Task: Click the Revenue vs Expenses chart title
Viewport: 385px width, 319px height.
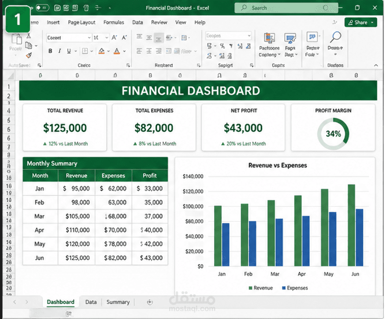Action: (x=278, y=165)
